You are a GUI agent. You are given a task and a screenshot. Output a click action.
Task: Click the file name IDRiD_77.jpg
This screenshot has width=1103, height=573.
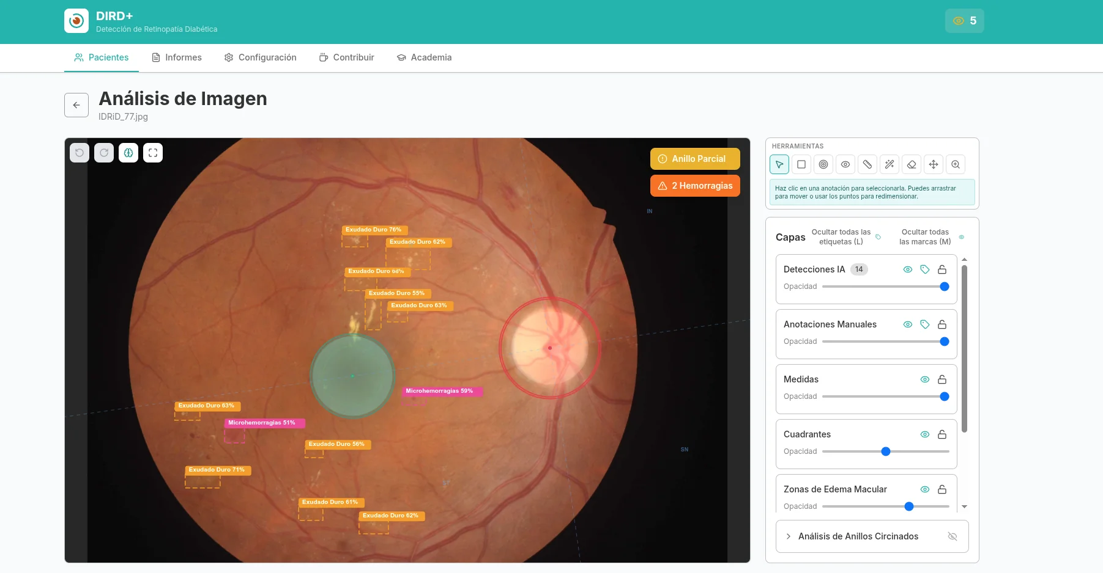(123, 117)
